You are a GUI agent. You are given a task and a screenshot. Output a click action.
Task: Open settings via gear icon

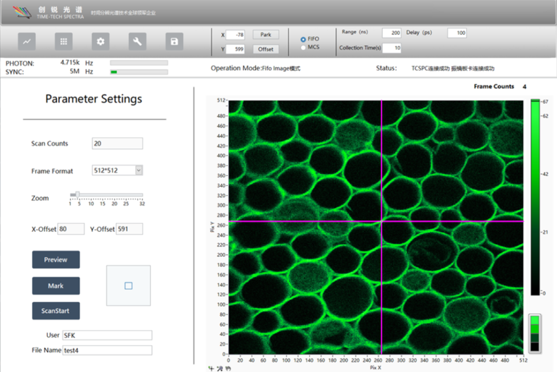[x=101, y=42]
